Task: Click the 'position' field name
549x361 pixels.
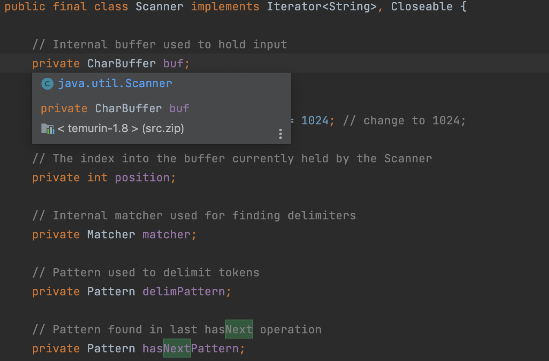Action: tap(142, 177)
